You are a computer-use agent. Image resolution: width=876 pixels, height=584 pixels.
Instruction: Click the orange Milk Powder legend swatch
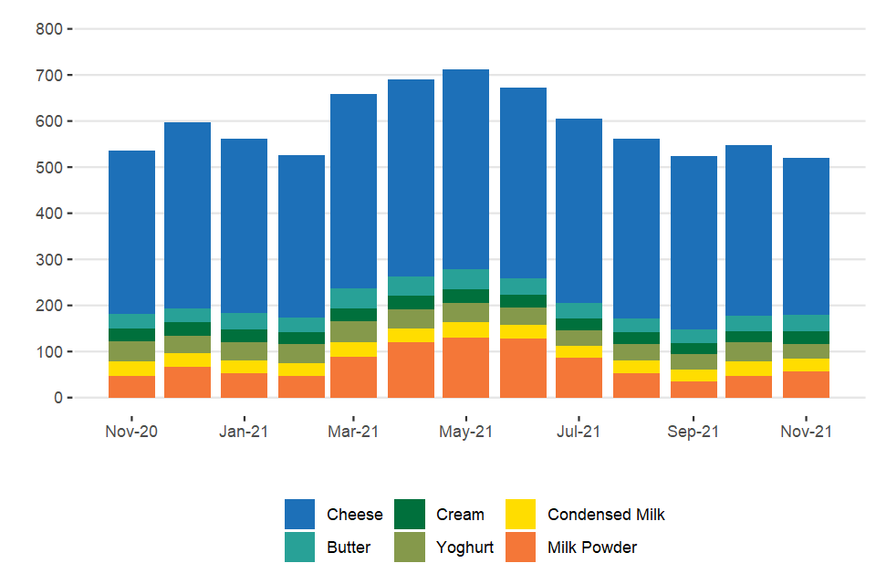click(x=520, y=547)
